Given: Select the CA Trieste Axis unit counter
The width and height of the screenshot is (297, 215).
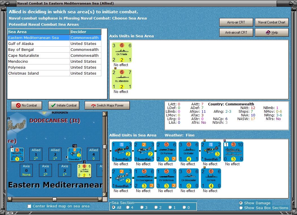Looking at the screenshot, I should click(122, 53).
